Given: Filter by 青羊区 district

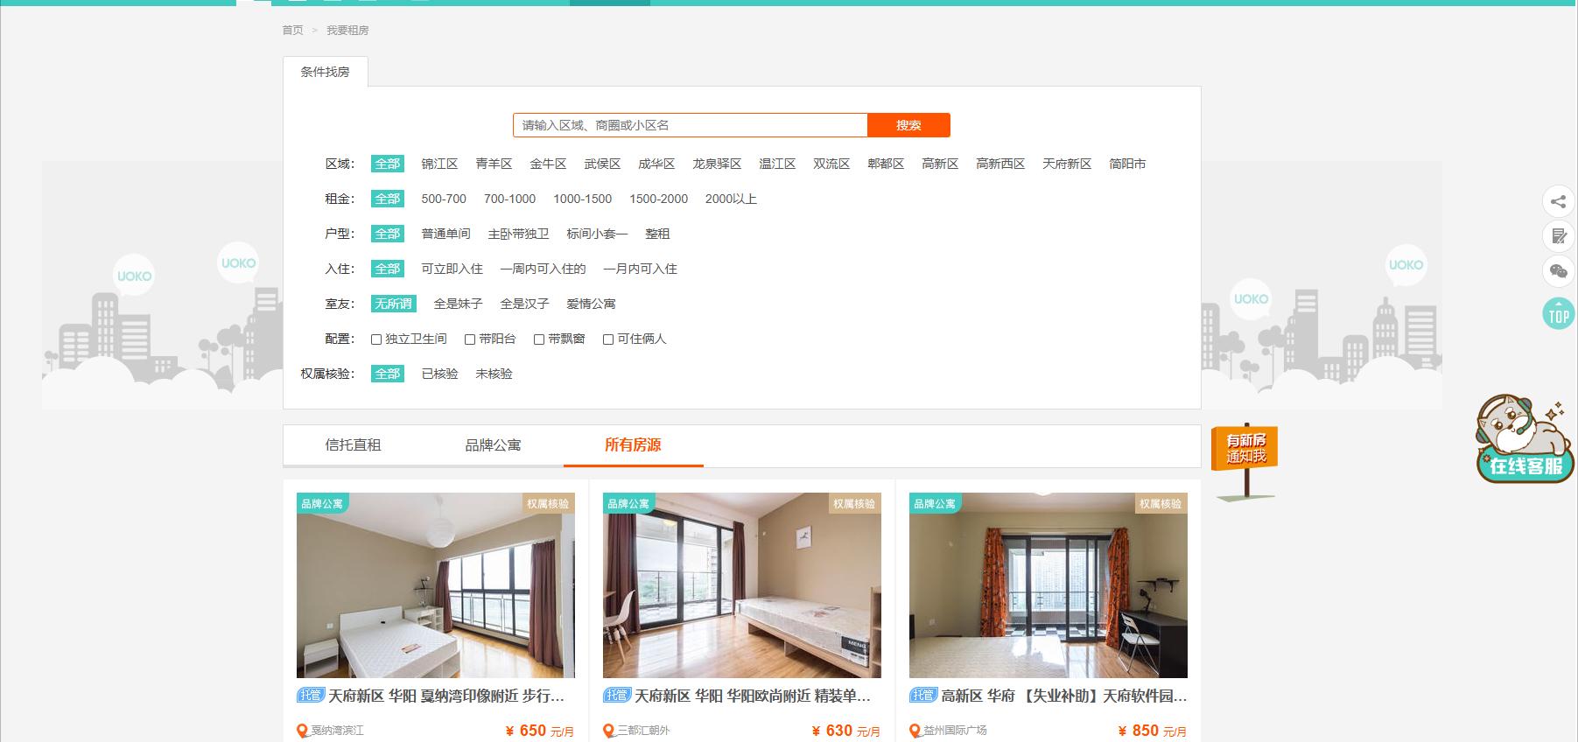Looking at the screenshot, I should [x=494, y=164].
